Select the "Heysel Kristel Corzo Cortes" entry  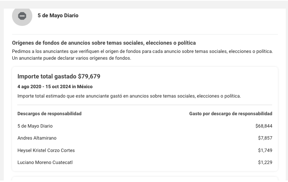[x=46, y=150]
